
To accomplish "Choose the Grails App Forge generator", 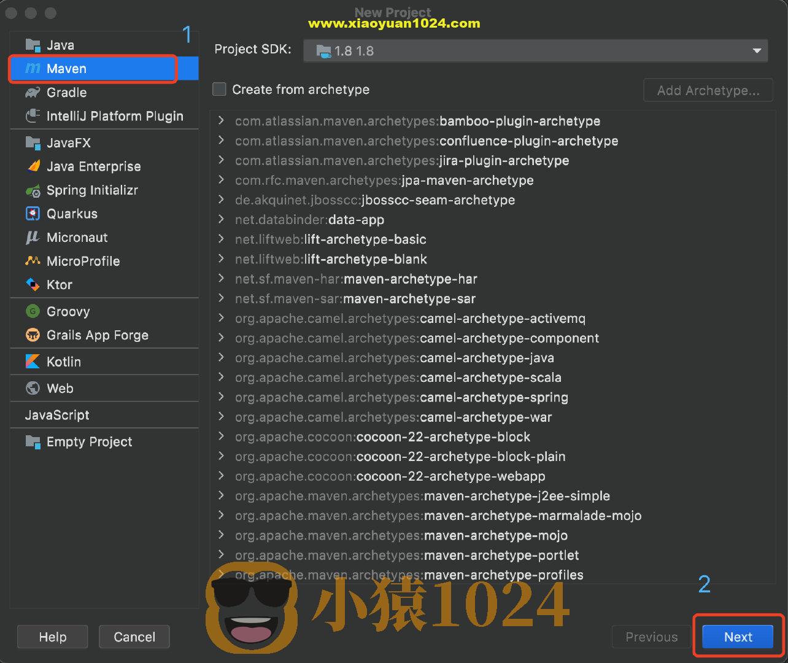I will coord(97,335).
